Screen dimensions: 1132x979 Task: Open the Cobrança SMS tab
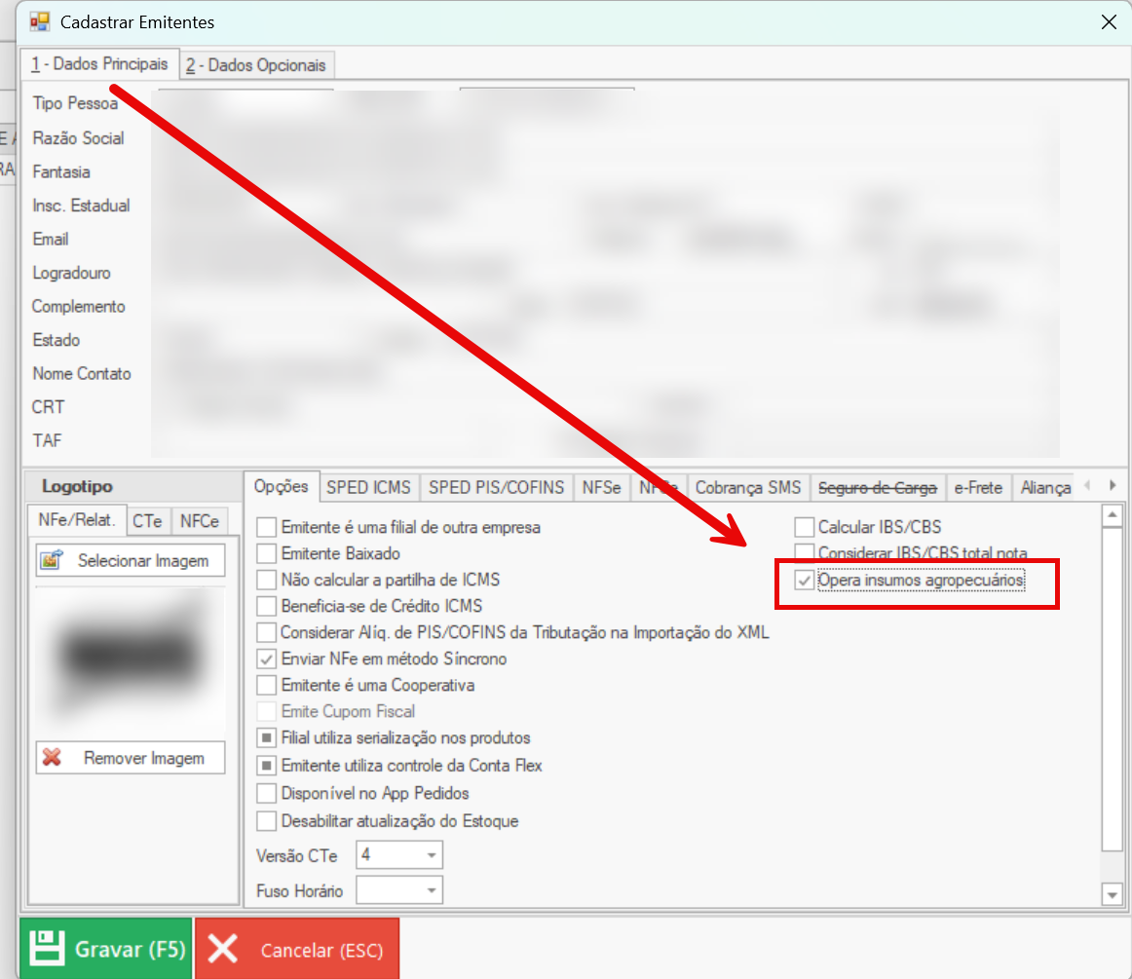(748, 487)
